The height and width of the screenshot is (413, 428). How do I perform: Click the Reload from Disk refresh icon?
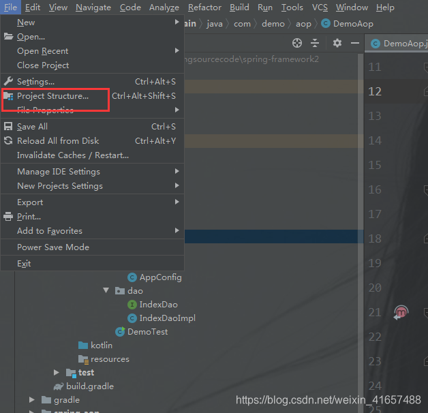[8, 140]
